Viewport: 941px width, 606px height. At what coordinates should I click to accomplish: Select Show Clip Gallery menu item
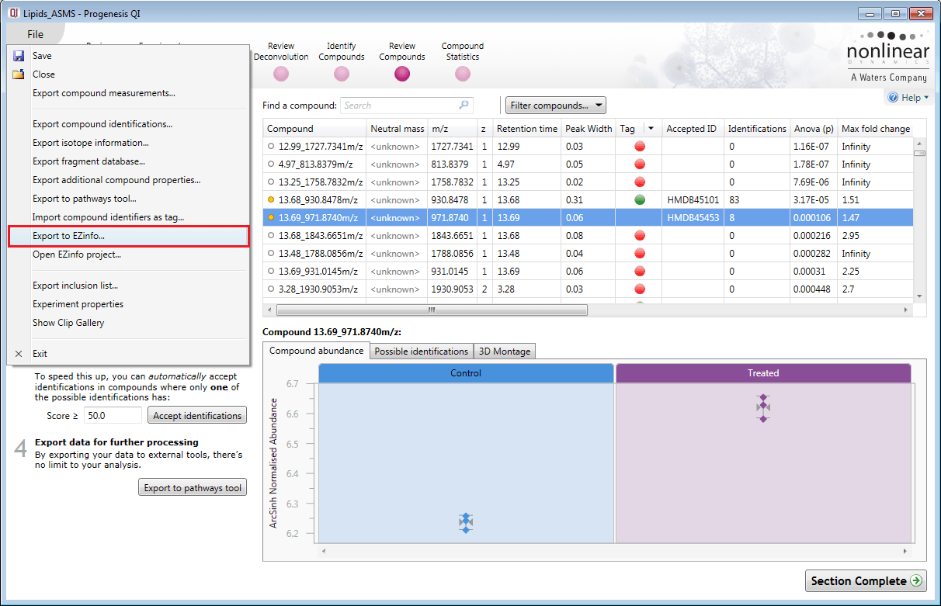coord(68,323)
